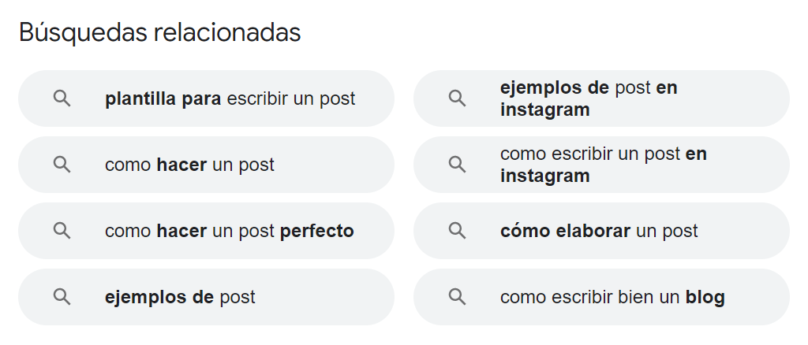Image resolution: width=808 pixels, height=345 pixels.
Task: Click the "como hacer un post perfecto" suggestion
Action: (229, 231)
